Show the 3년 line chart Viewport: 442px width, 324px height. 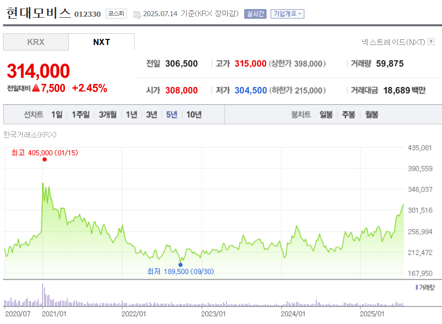(x=151, y=115)
